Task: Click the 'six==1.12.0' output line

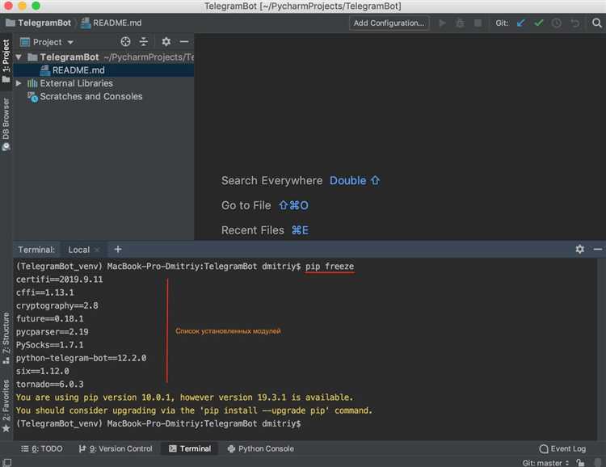Action: [43, 371]
